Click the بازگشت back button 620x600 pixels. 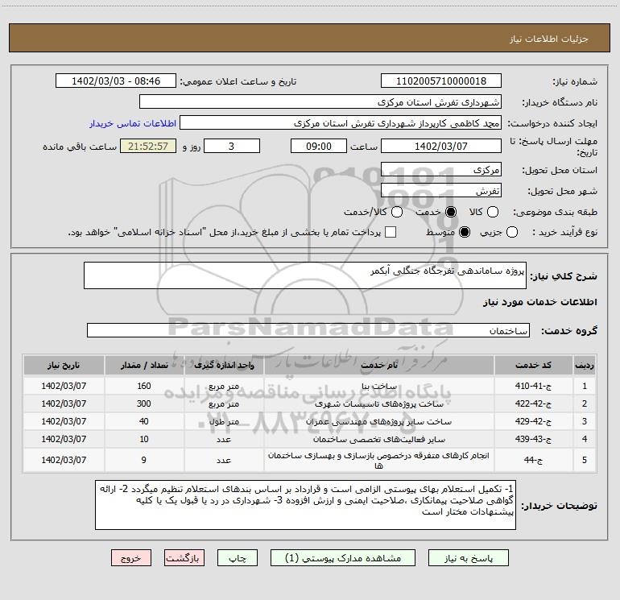[x=184, y=558]
